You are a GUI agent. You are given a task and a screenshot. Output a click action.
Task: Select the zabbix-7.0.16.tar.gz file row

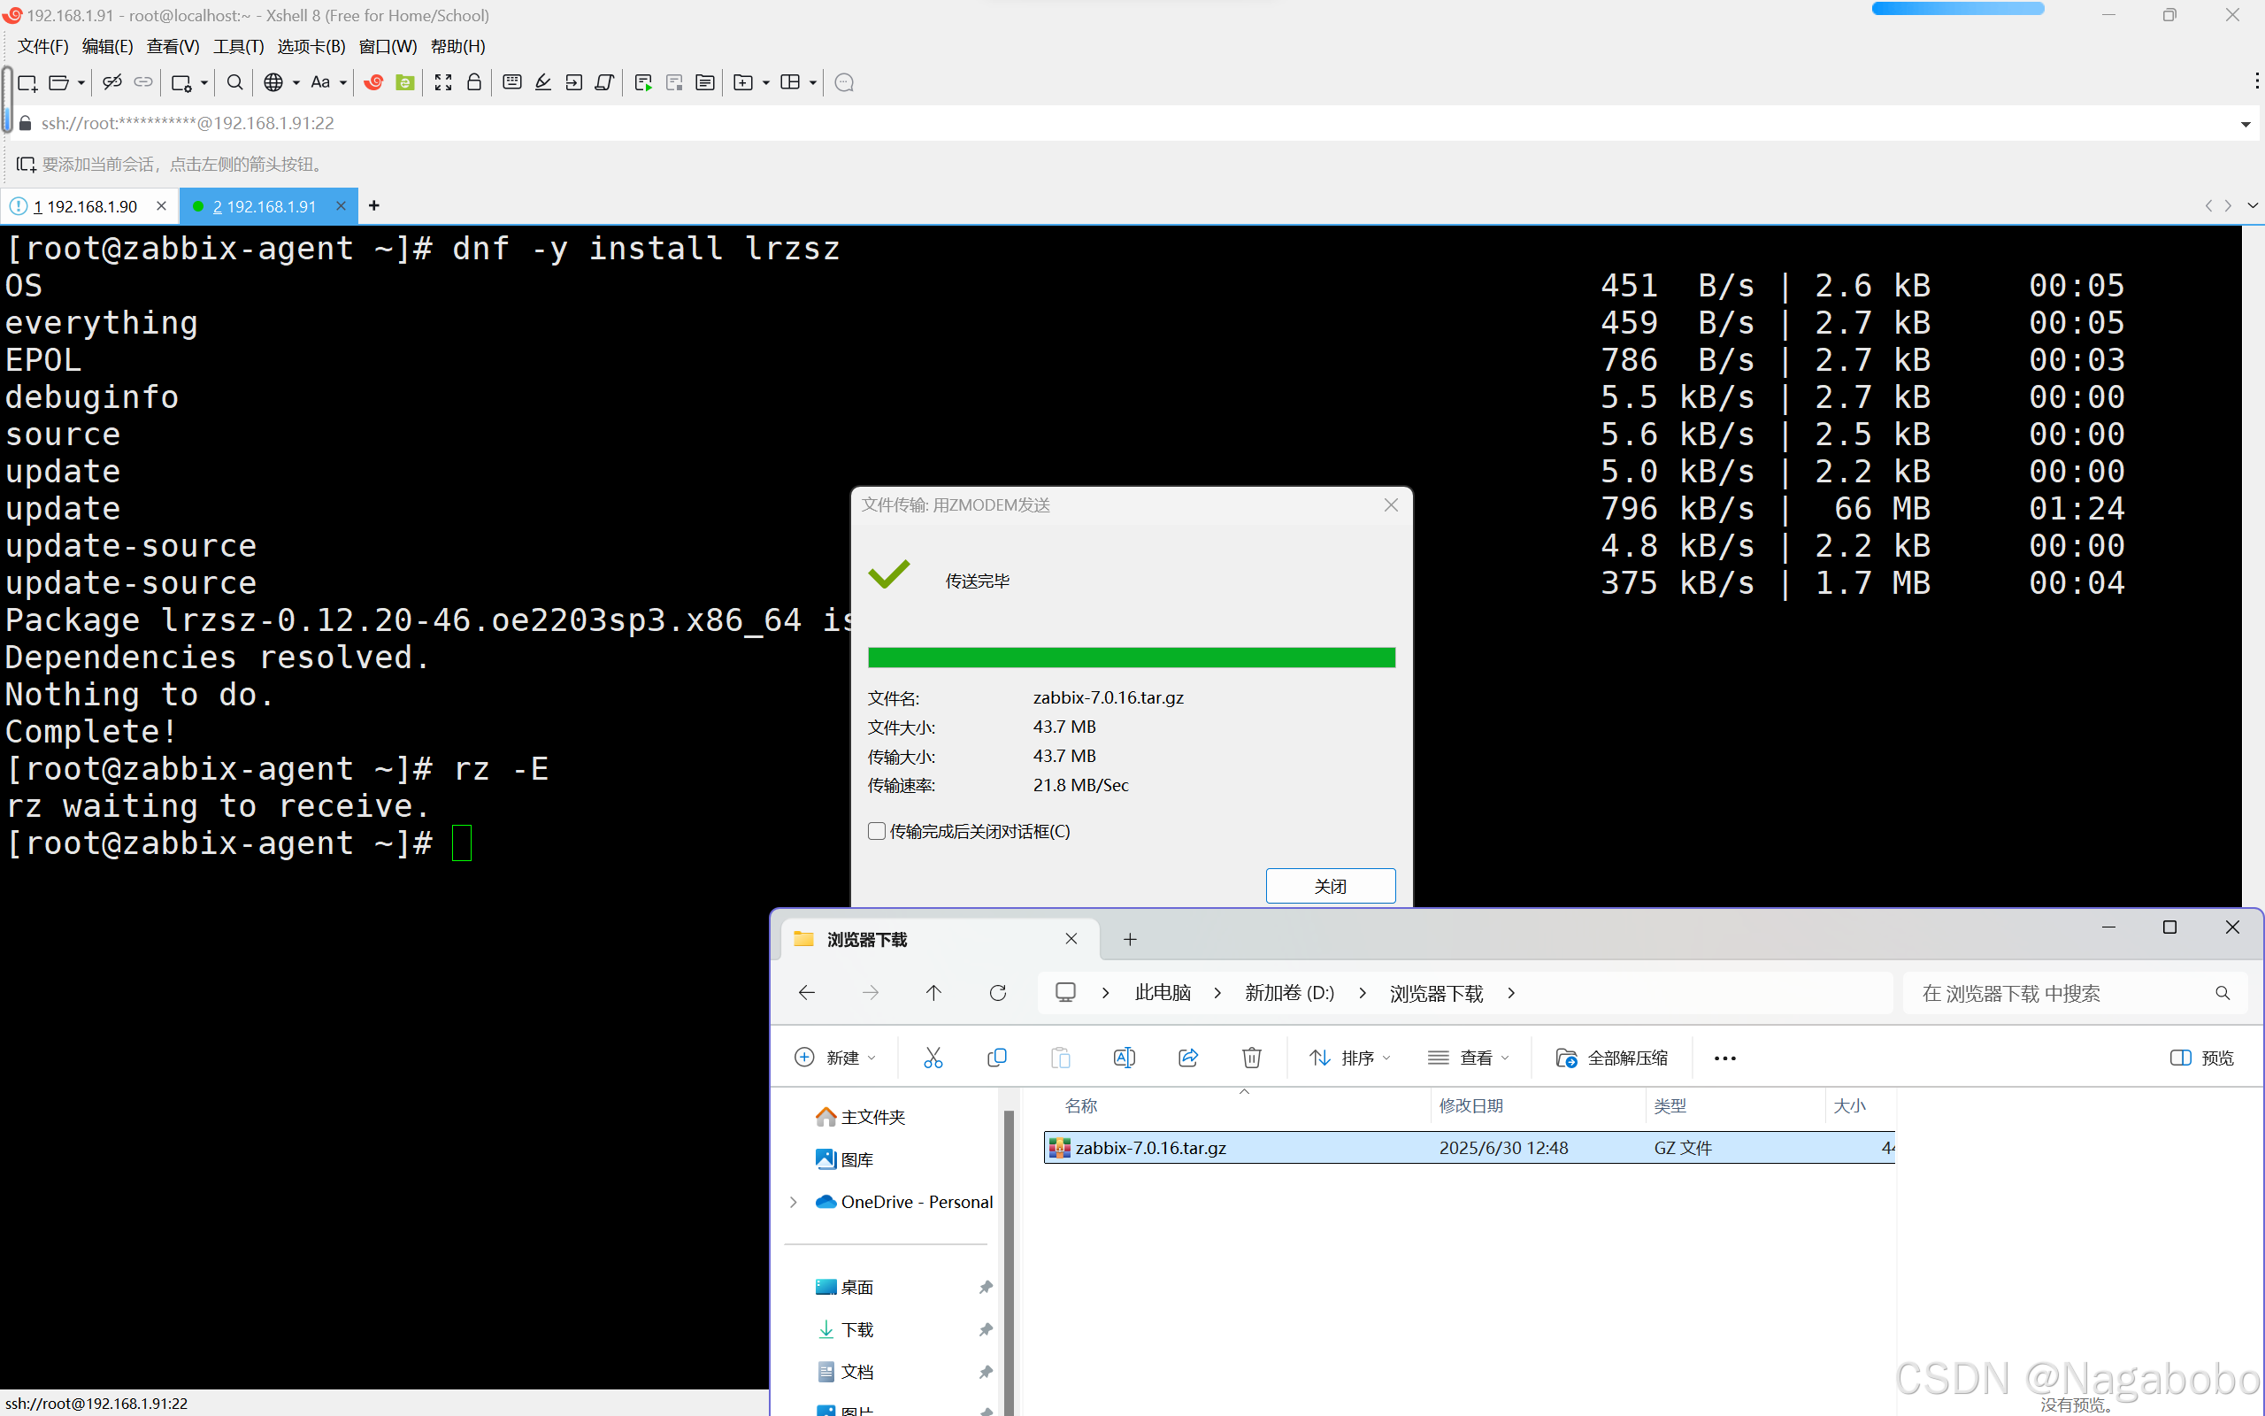tap(1150, 1147)
